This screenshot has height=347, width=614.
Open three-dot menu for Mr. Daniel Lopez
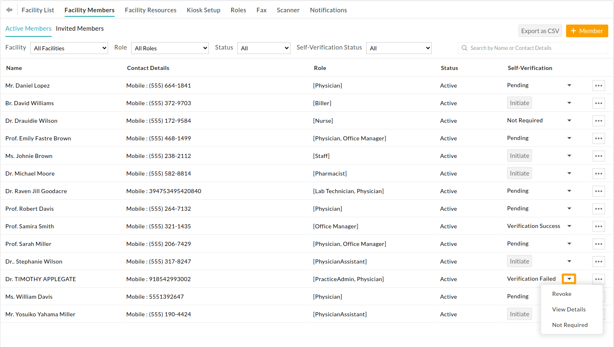pos(598,86)
